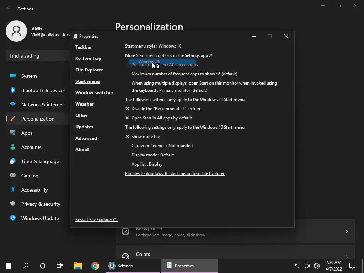Open Privacy & security settings
The height and width of the screenshot is (273, 364).
(38, 204)
